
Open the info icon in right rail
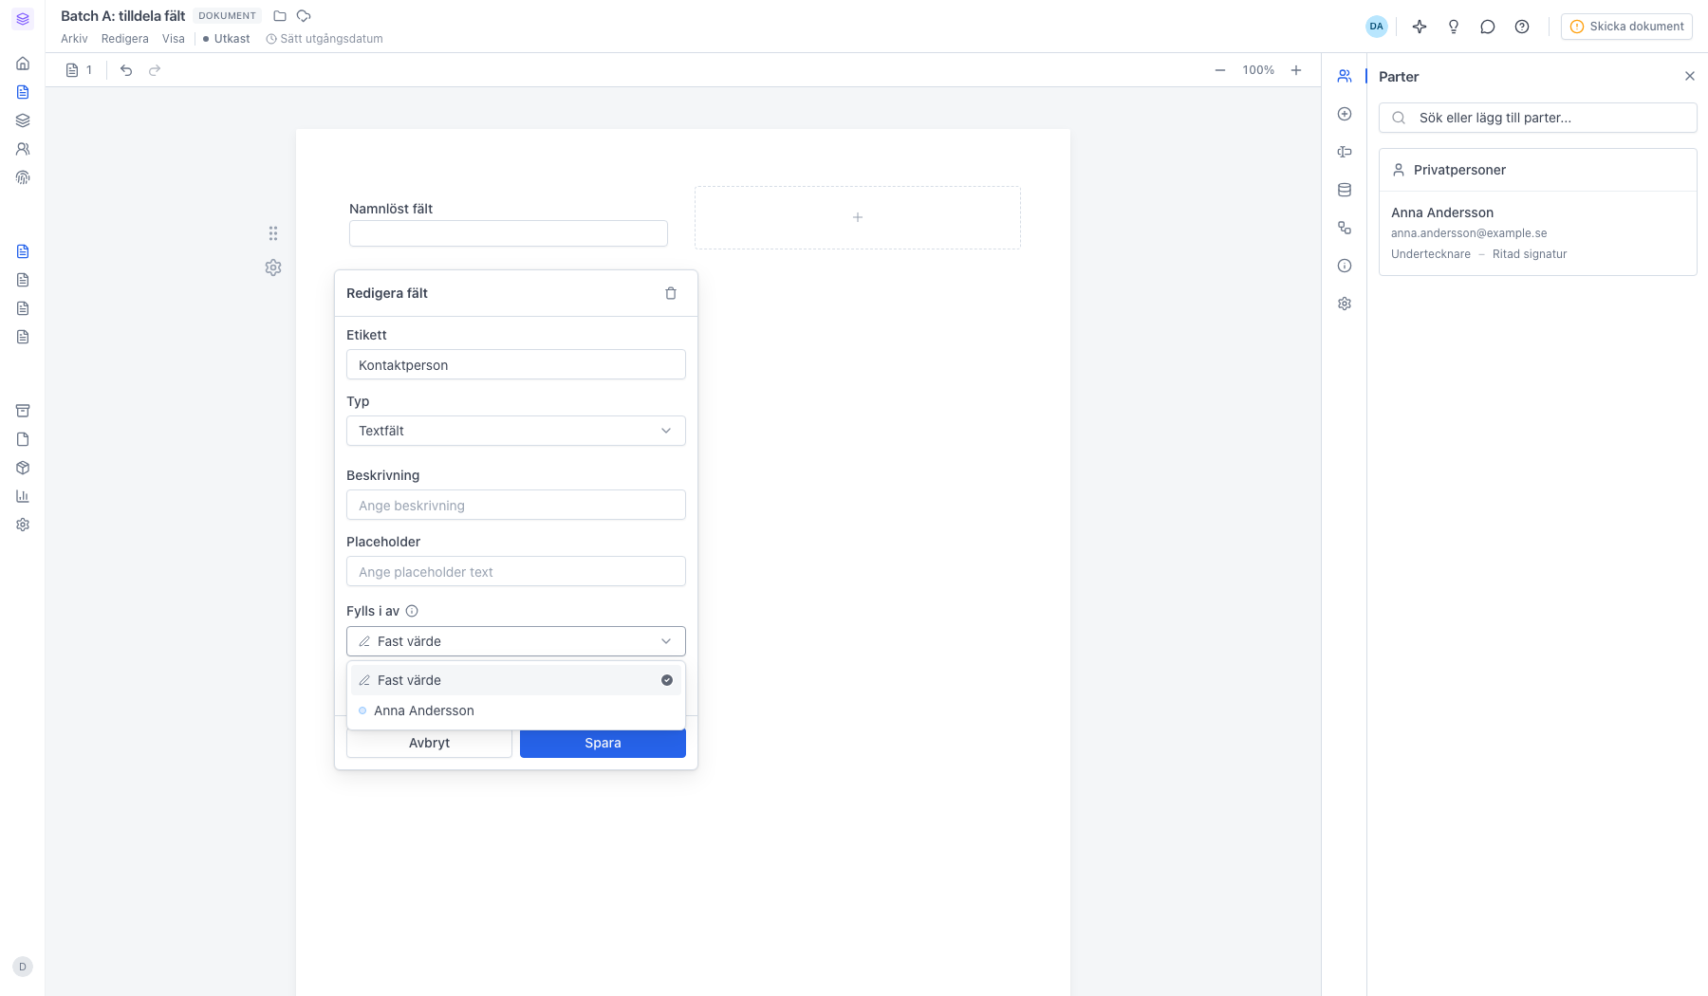point(1345,266)
